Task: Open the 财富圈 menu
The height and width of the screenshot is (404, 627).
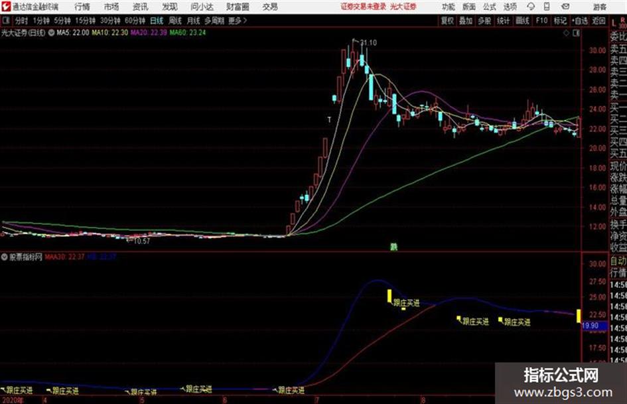Action: click(238, 7)
